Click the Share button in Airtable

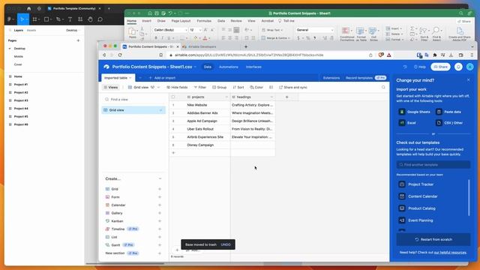click(440, 67)
